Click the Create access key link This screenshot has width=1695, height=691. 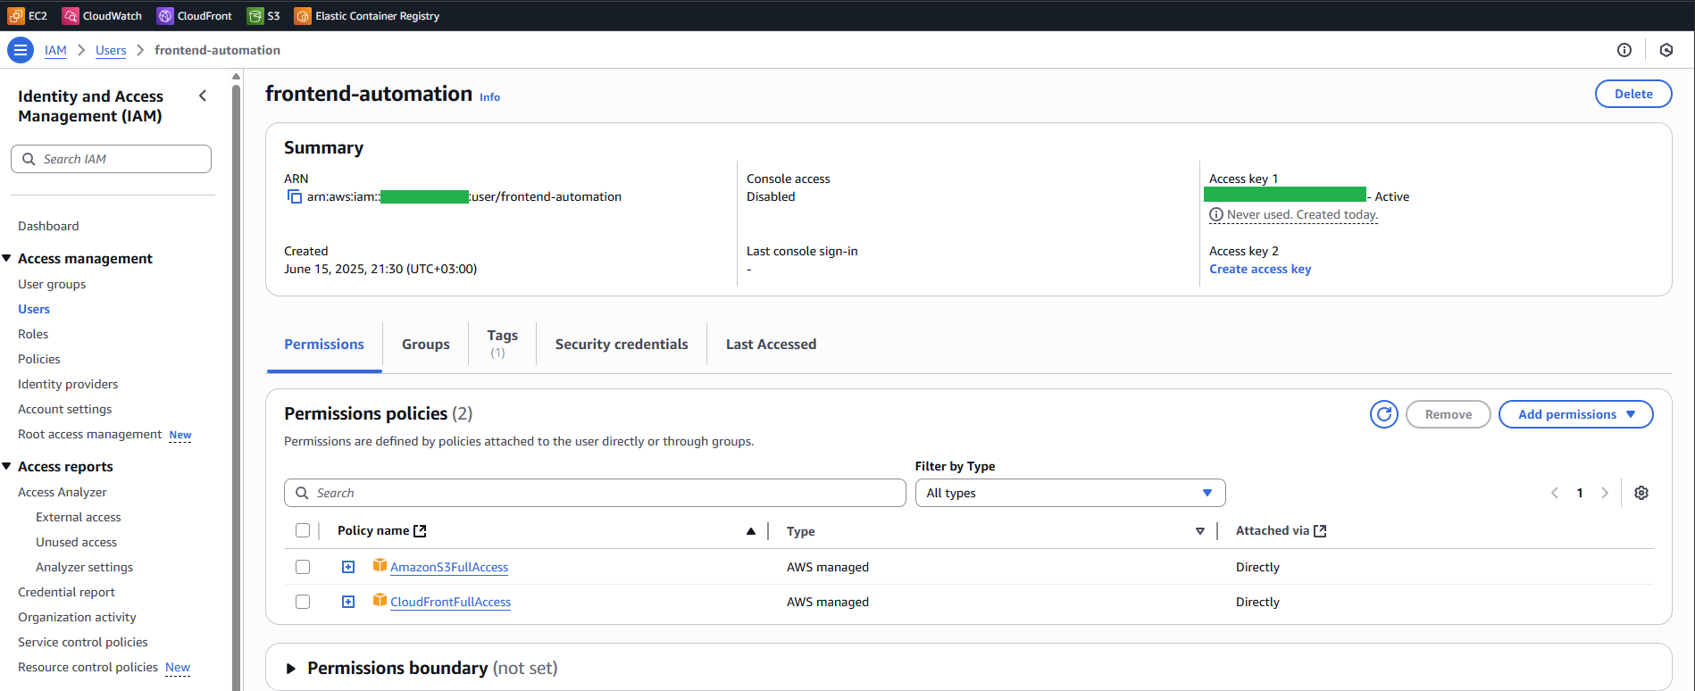click(1260, 269)
